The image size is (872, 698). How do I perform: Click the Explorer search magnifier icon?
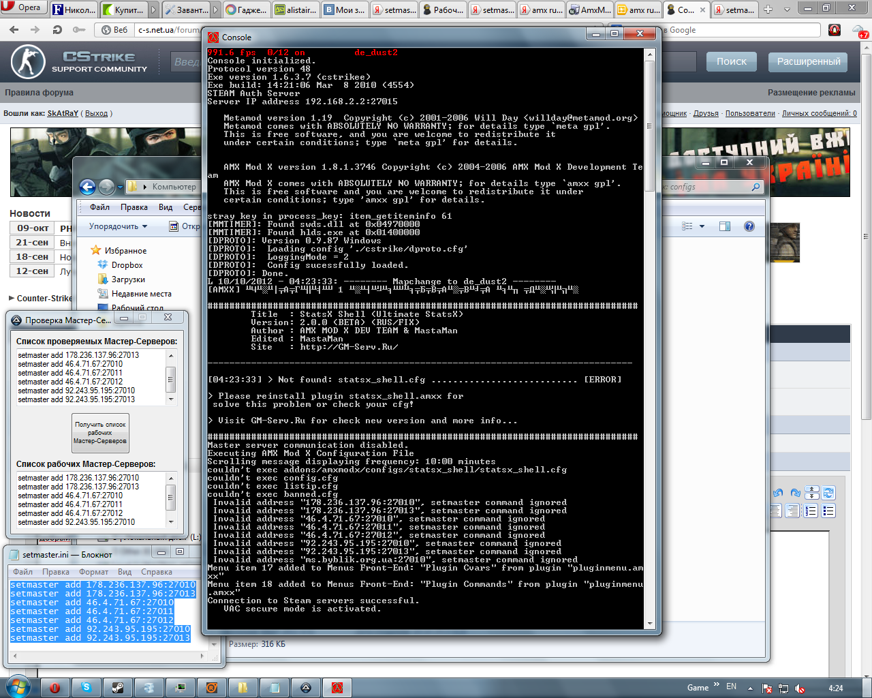click(x=756, y=187)
